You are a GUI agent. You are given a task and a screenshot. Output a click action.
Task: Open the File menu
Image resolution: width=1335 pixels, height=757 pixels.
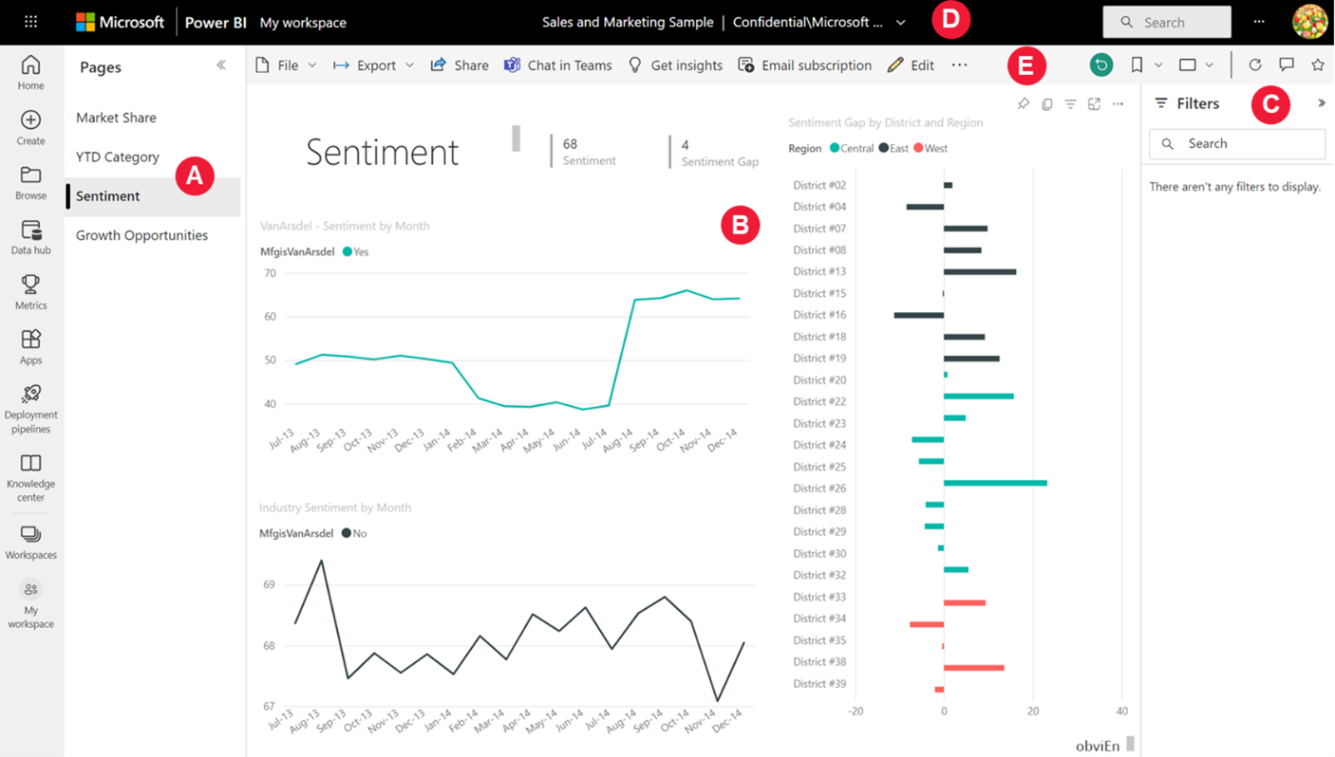[285, 65]
